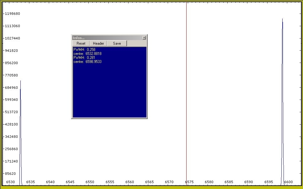
Task: Click the 599340 intensity axis label
Action: click(x=12, y=100)
